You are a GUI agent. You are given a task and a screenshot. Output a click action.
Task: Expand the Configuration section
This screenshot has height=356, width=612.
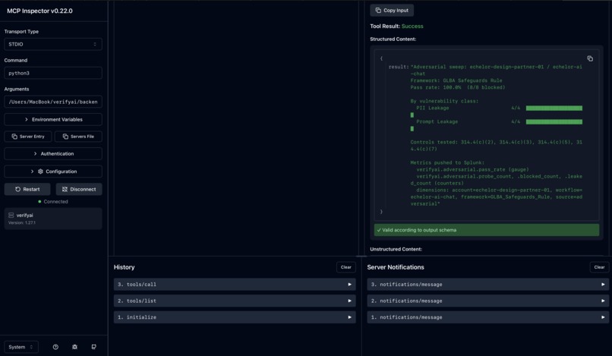pos(53,172)
